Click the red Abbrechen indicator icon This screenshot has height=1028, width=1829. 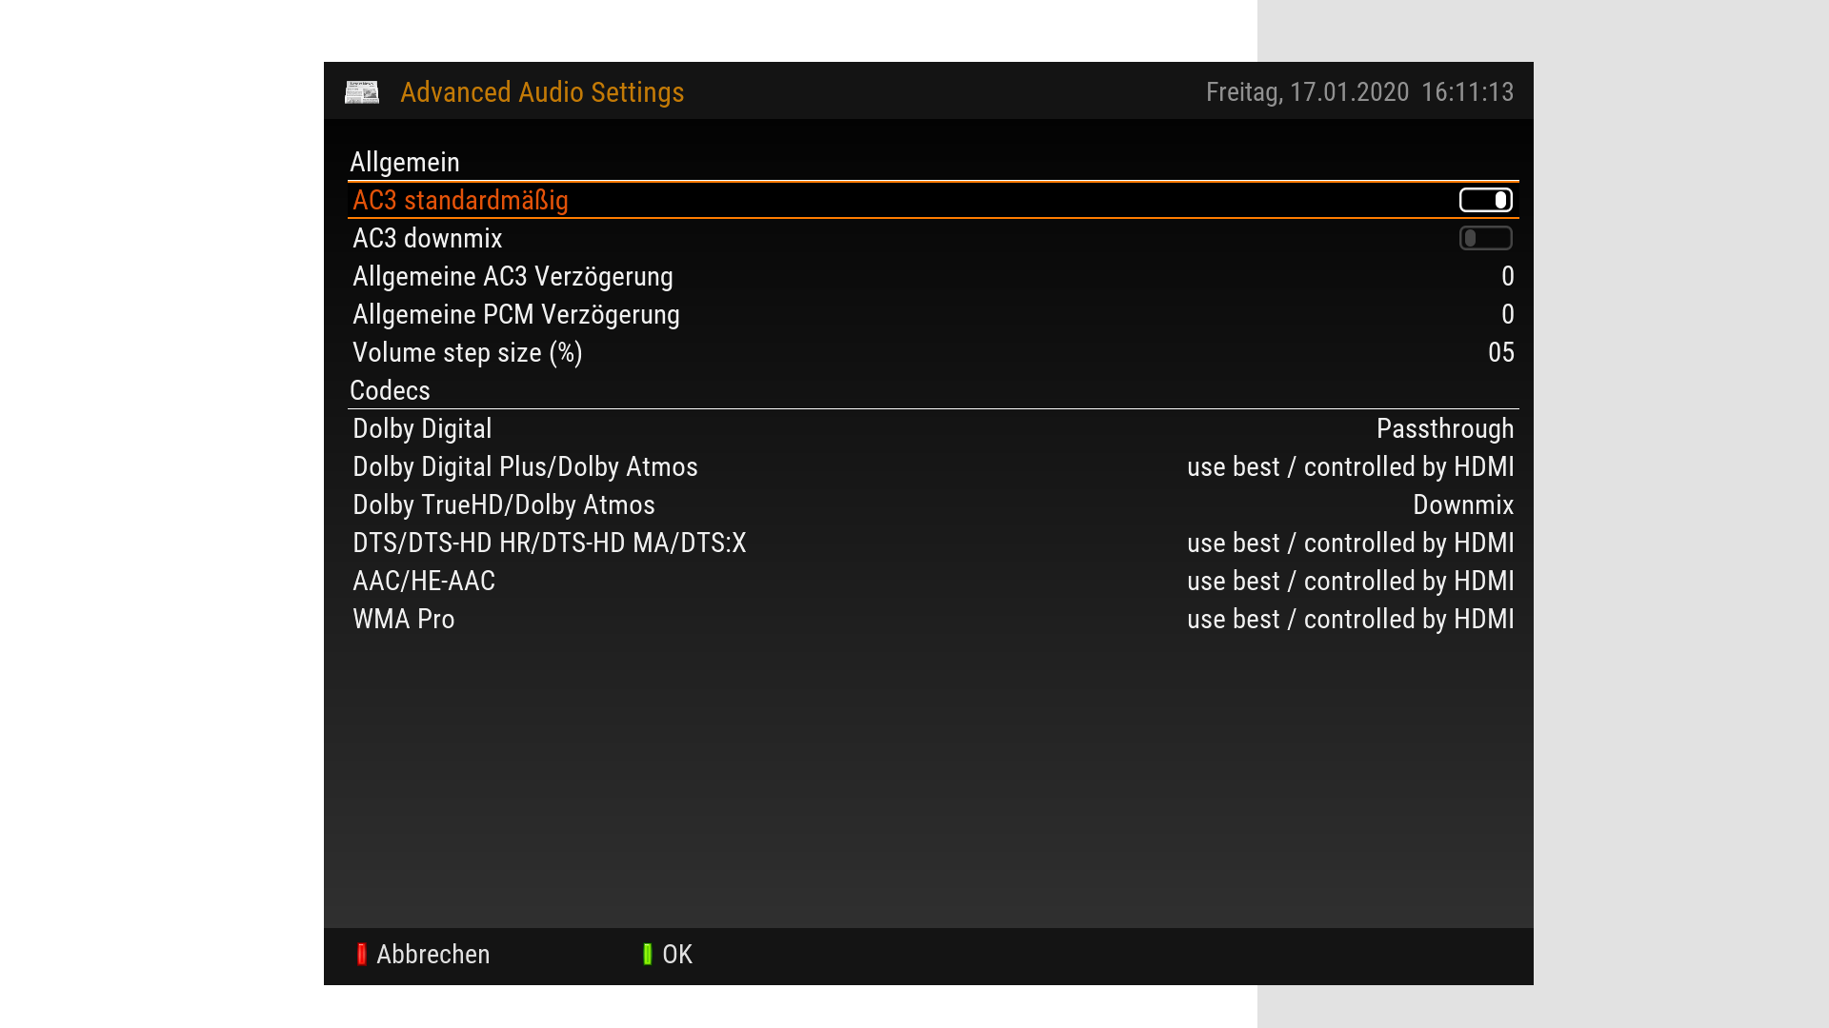coord(361,955)
